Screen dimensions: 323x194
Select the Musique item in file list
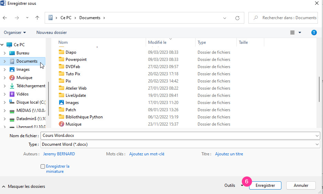point(73,124)
